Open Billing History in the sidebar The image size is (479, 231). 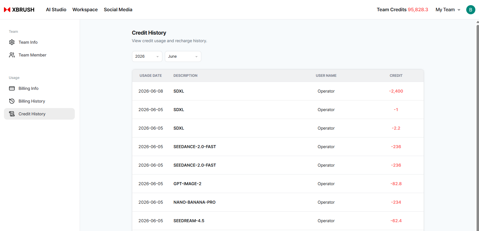click(39, 101)
